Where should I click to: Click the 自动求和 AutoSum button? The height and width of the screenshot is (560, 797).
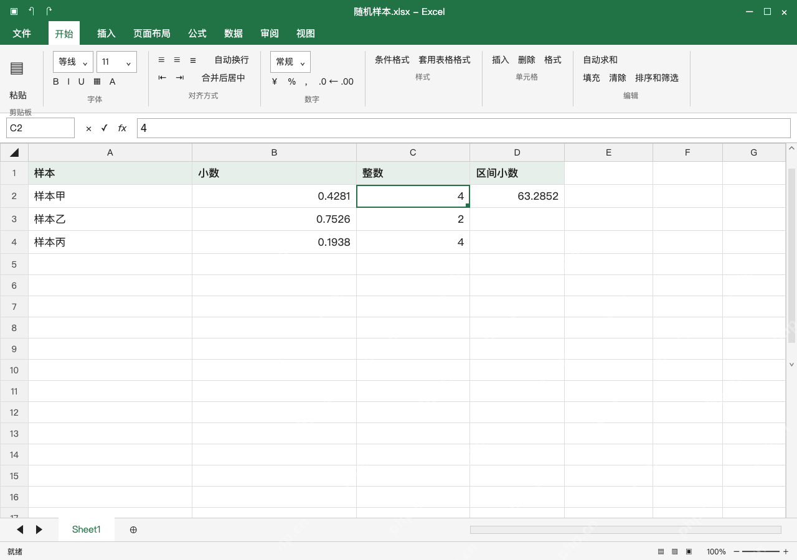(x=600, y=60)
